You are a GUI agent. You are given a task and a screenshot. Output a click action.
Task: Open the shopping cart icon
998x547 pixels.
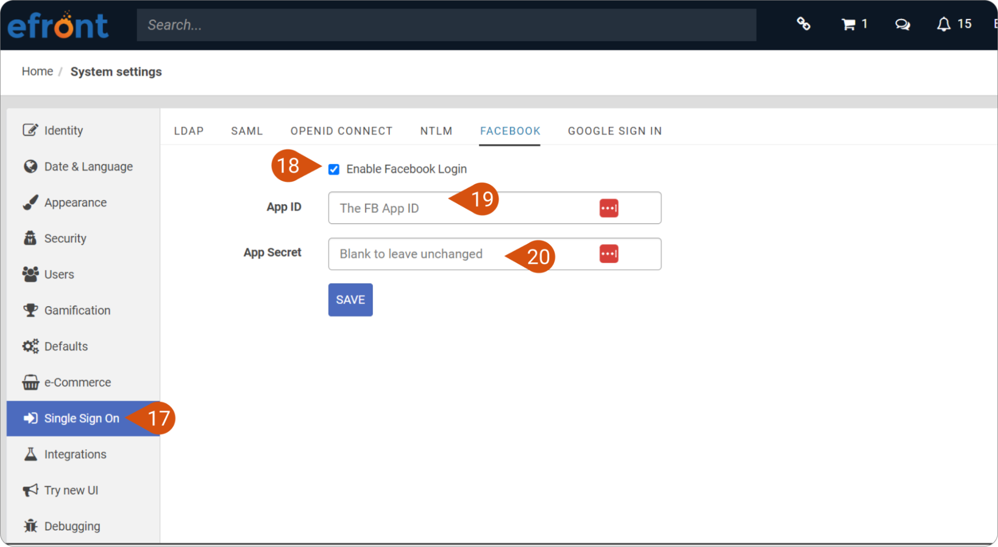pos(848,24)
